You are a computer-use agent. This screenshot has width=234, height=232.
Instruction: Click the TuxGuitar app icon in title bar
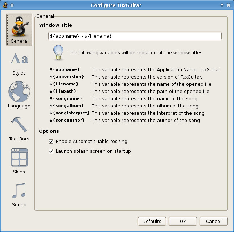coord(5,5)
